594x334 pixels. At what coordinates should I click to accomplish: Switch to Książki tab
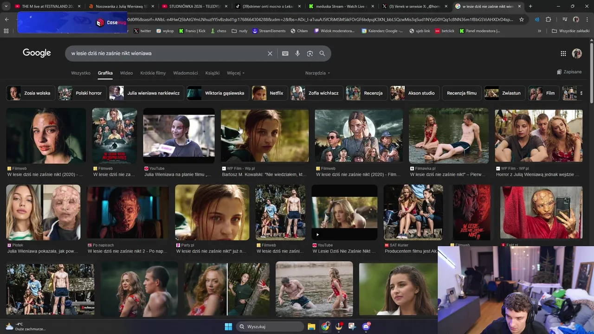(x=212, y=73)
